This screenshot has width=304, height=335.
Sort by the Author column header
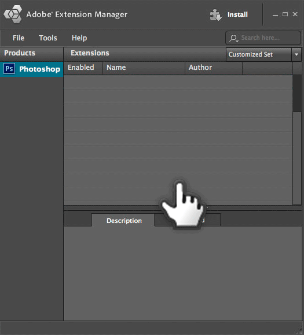tap(214, 68)
